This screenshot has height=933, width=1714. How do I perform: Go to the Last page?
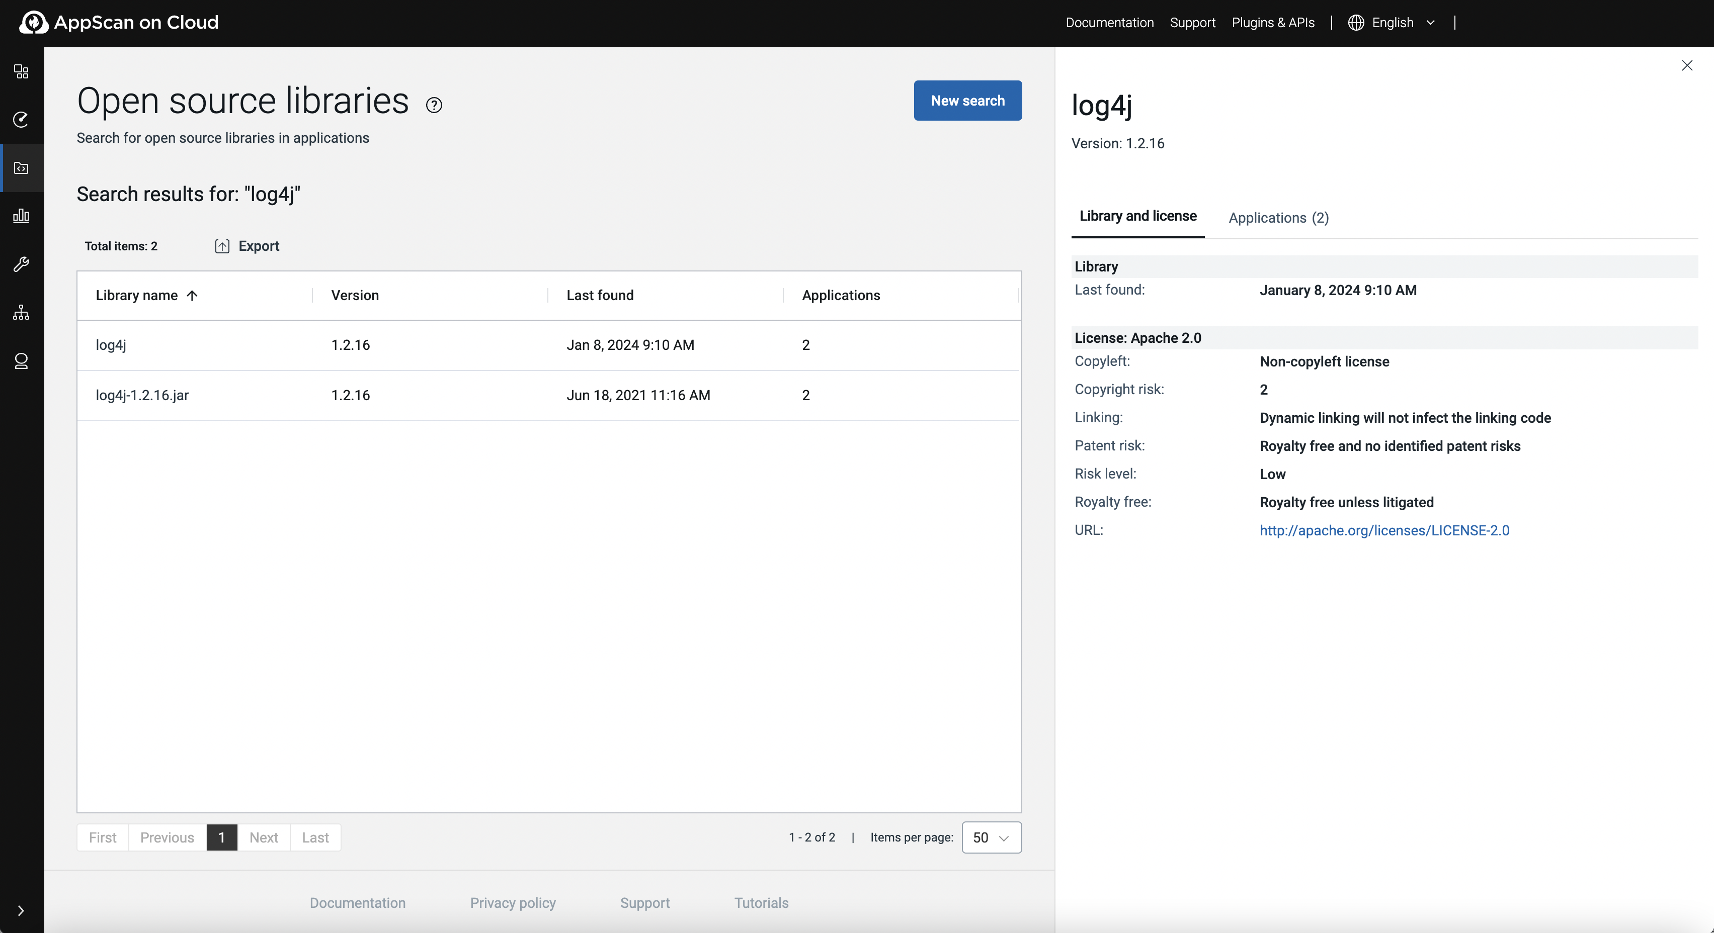pyautogui.click(x=315, y=837)
